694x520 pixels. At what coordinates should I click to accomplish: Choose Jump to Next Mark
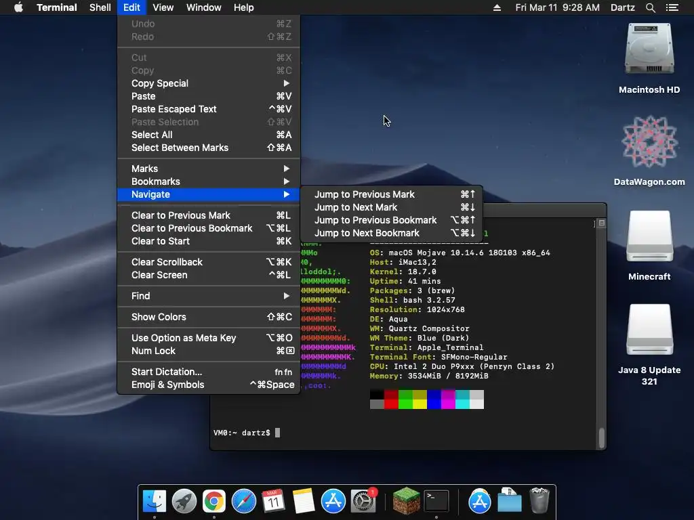point(391,207)
